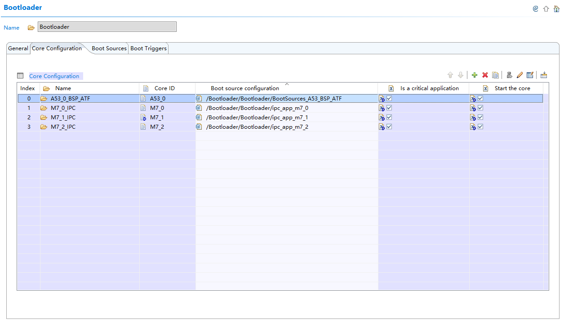Click the A53_0 core ID cell
Screen dimensions: 564x323
[x=167, y=99]
